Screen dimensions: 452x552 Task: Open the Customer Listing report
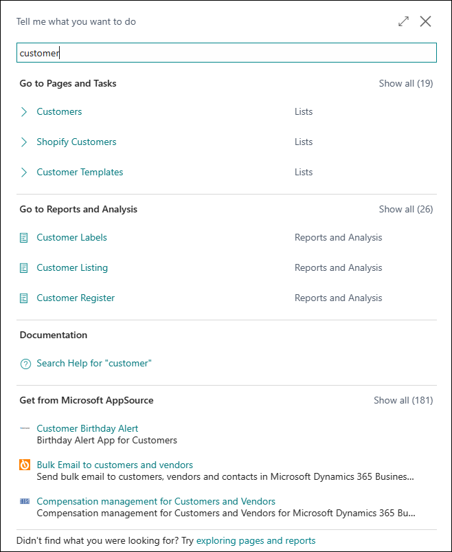point(72,267)
